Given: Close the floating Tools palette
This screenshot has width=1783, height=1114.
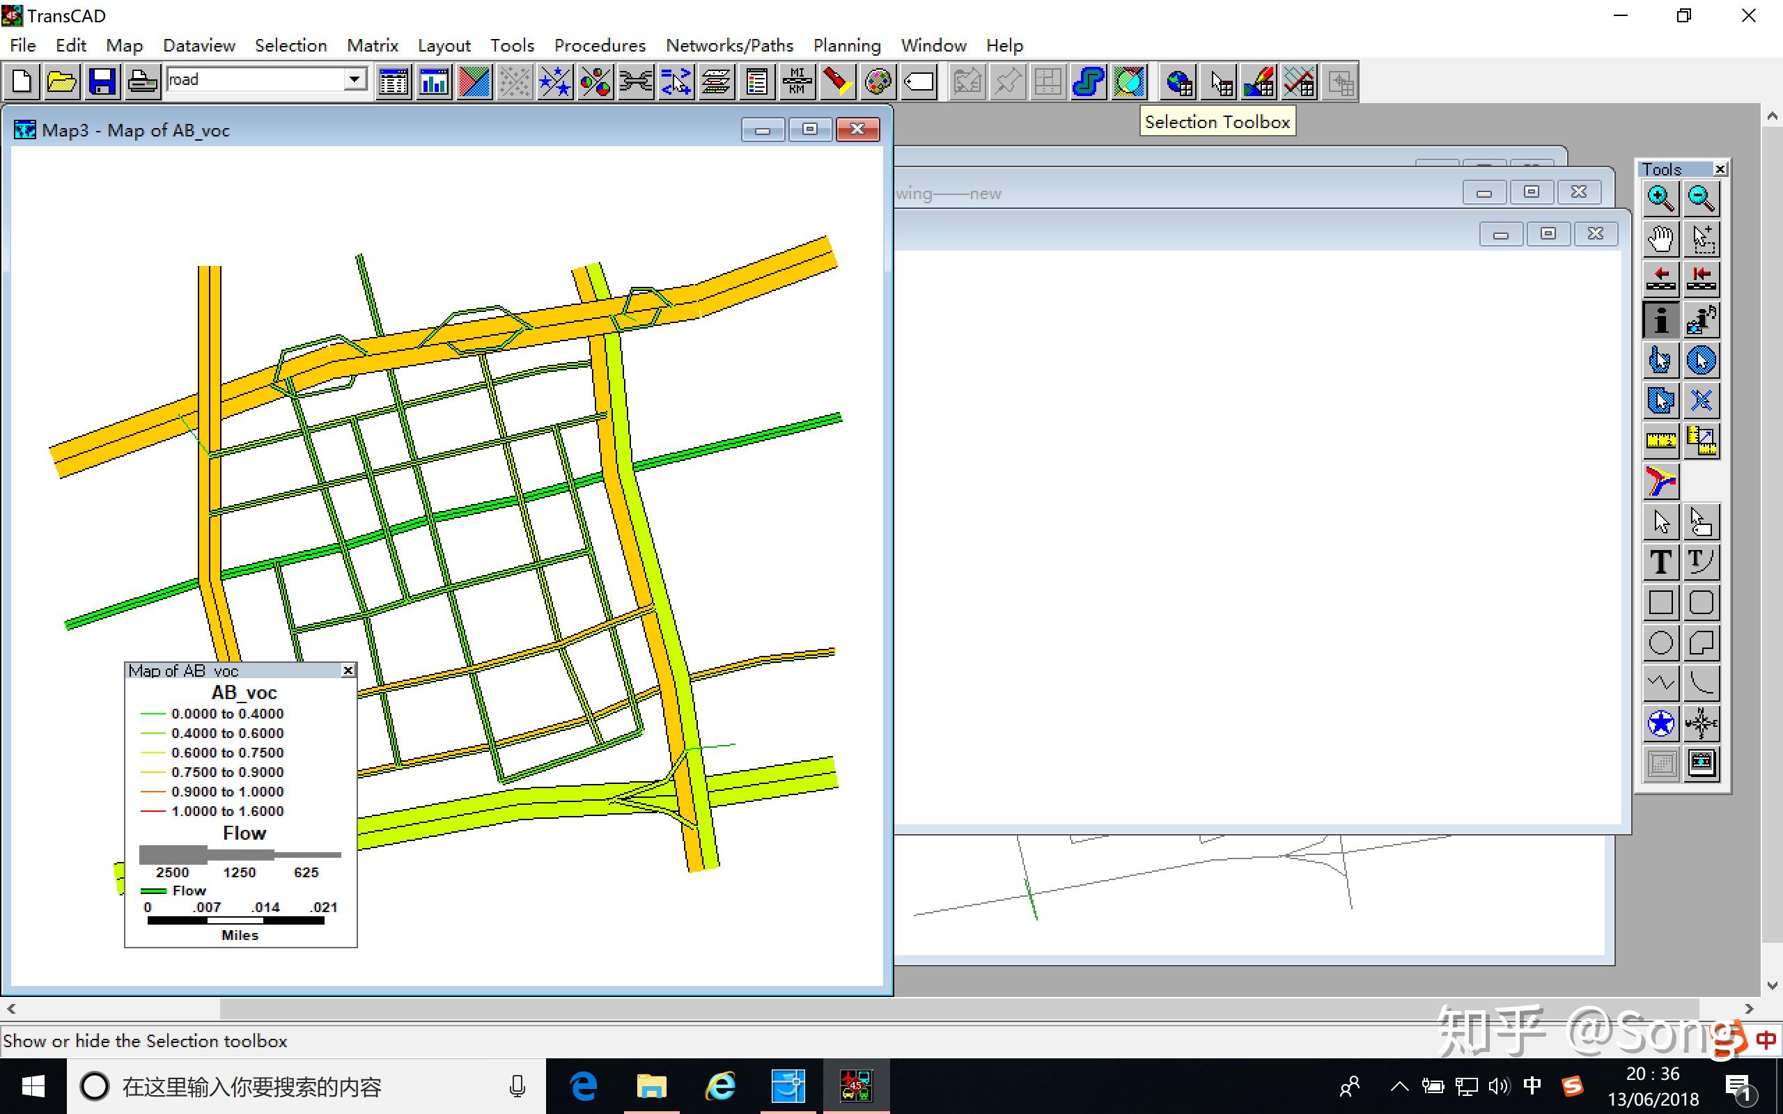Looking at the screenshot, I should pyautogui.click(x=1720, y=169).
